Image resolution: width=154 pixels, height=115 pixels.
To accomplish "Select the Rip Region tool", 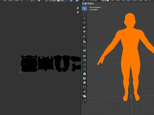I will coord(84,101).
